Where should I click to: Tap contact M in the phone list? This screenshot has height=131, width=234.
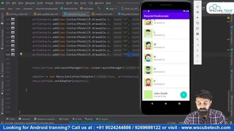click(x=166, y=45)
